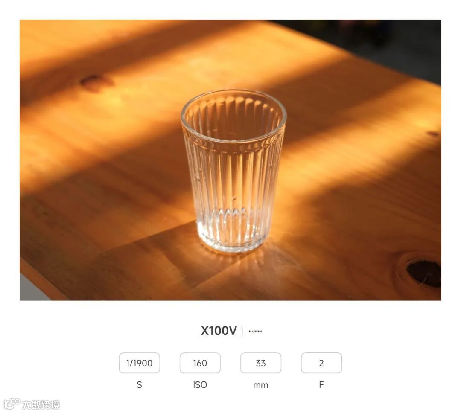
Task: Click the ISO label text
Action: 200,385
